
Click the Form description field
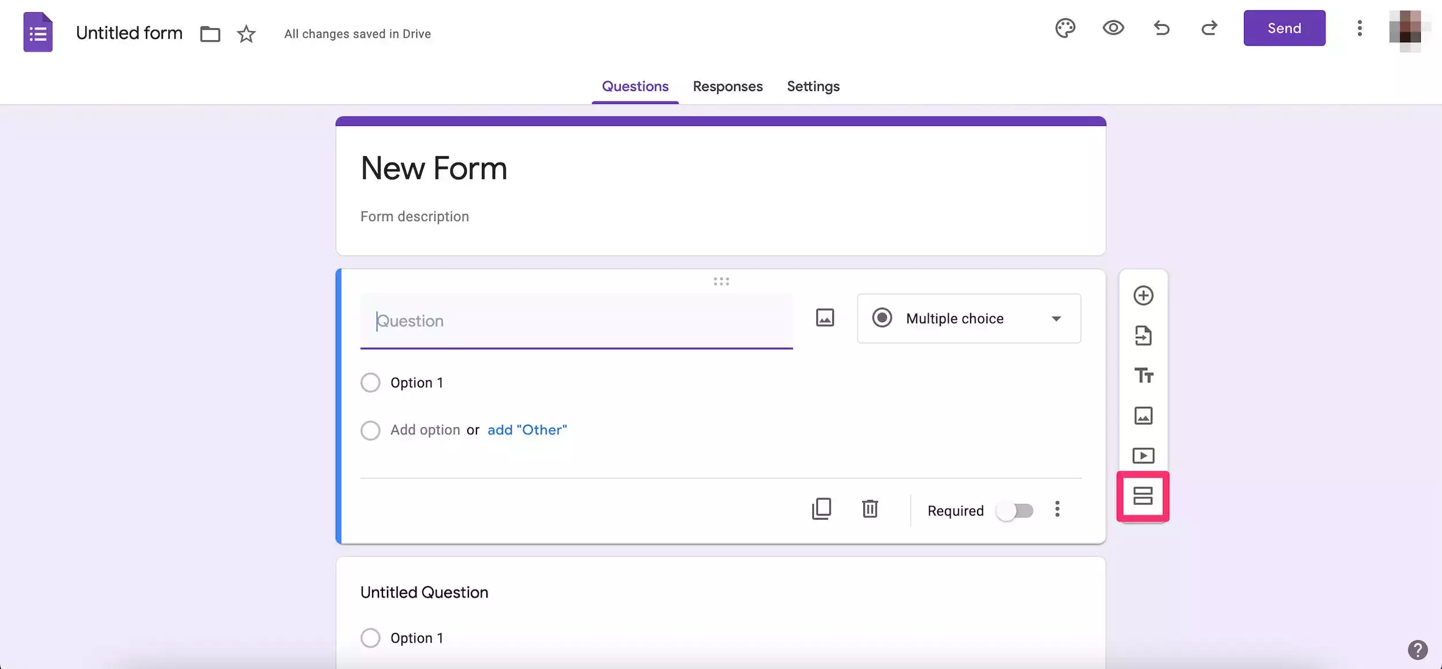(415, 217)
